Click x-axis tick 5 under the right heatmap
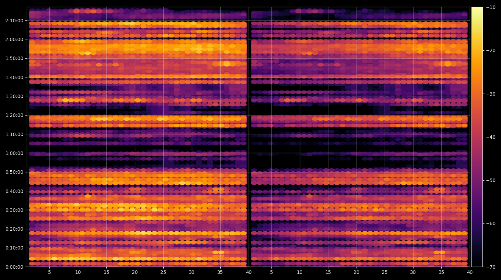Screen dimensions: 501x280 (x=271, y=272)
